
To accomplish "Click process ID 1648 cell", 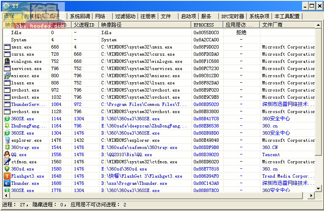I will (x=56, y=176).
